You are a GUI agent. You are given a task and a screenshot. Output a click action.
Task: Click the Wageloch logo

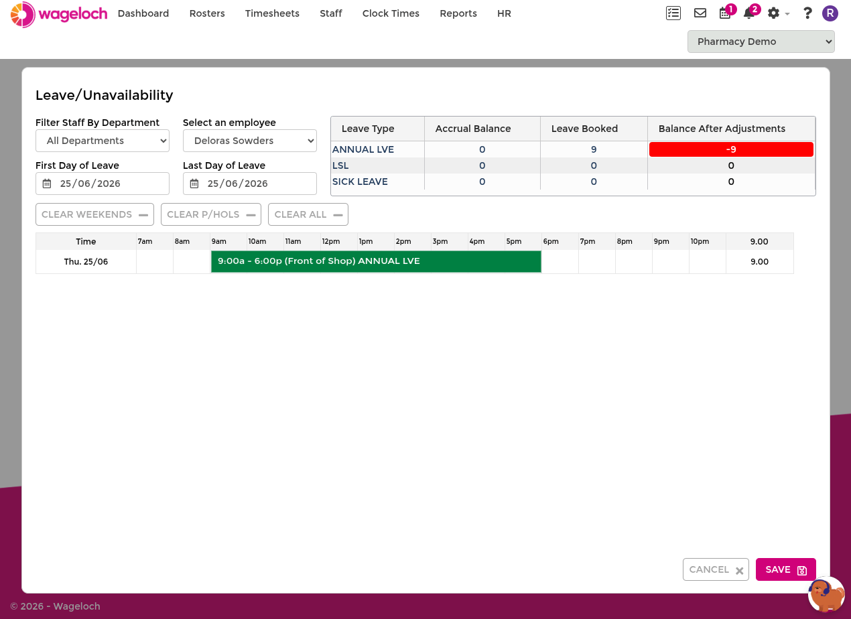pos(59,14)
